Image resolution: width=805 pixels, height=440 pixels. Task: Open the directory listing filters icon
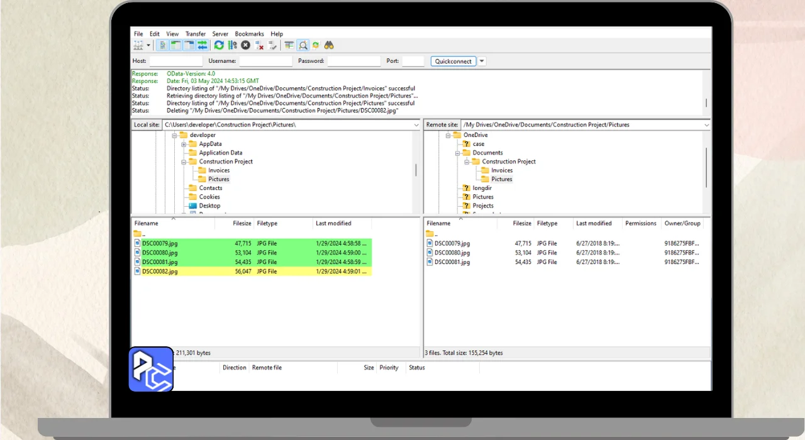pos(289,45)
